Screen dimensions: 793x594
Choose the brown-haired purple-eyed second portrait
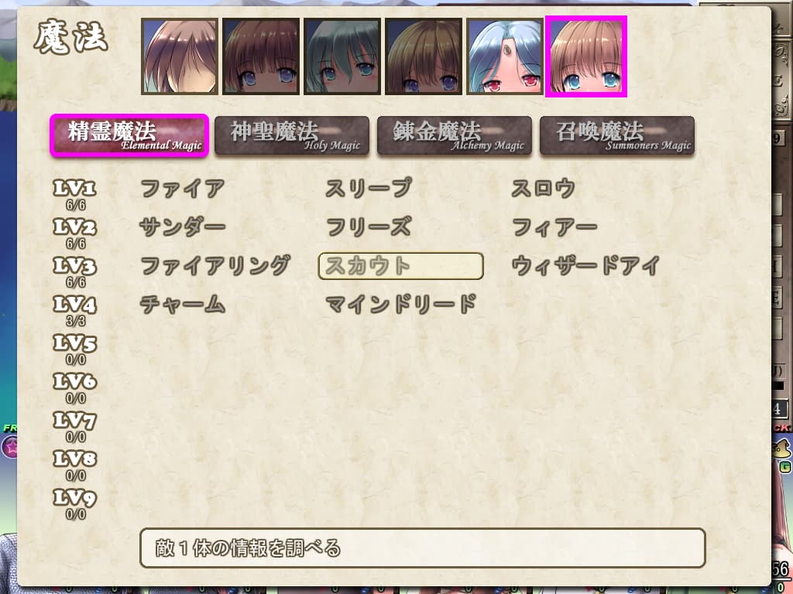261,56
